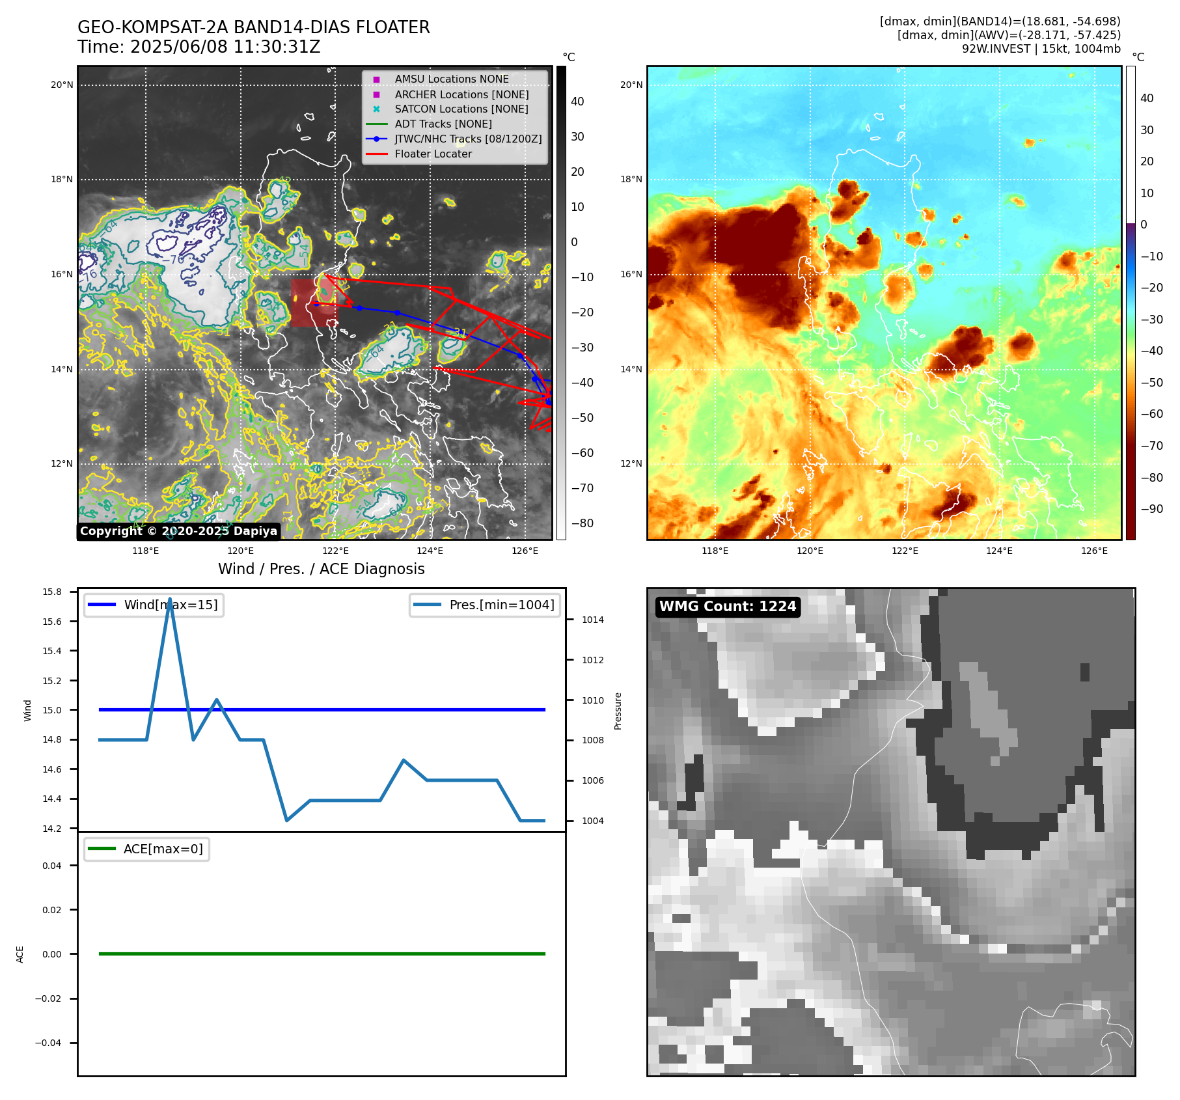Click the 124°E longitude label on right map

click(999, 551)
